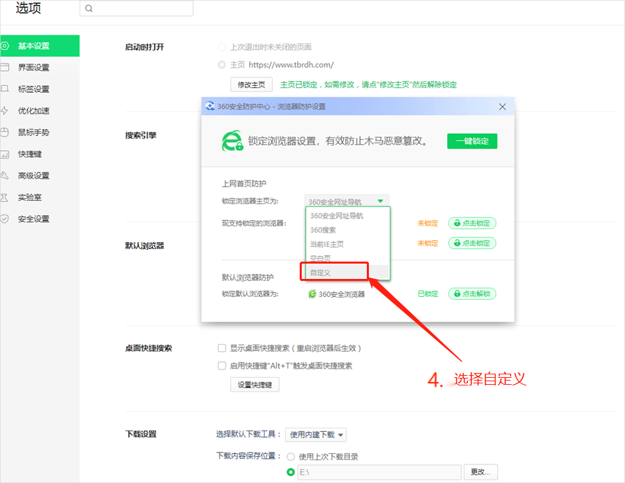Click the 高级设置 wrench icon

pos(5,175)
